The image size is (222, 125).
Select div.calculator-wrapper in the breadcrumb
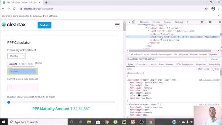[161, 55]
